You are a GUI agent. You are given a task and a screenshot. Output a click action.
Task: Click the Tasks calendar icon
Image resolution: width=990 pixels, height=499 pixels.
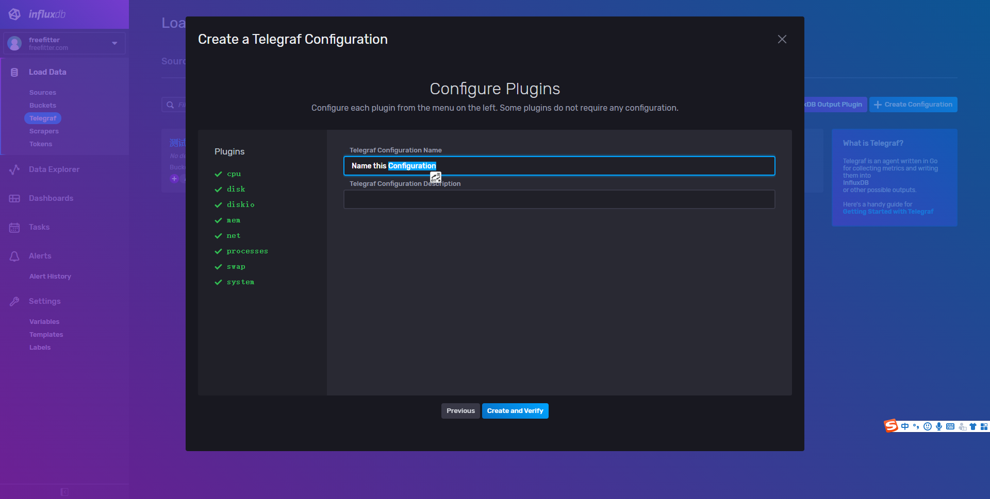coord(14,227)
